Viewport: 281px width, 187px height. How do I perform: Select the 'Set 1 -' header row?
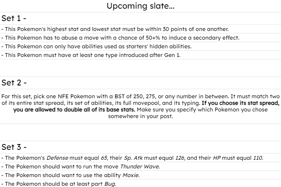[x=140, y=18]
